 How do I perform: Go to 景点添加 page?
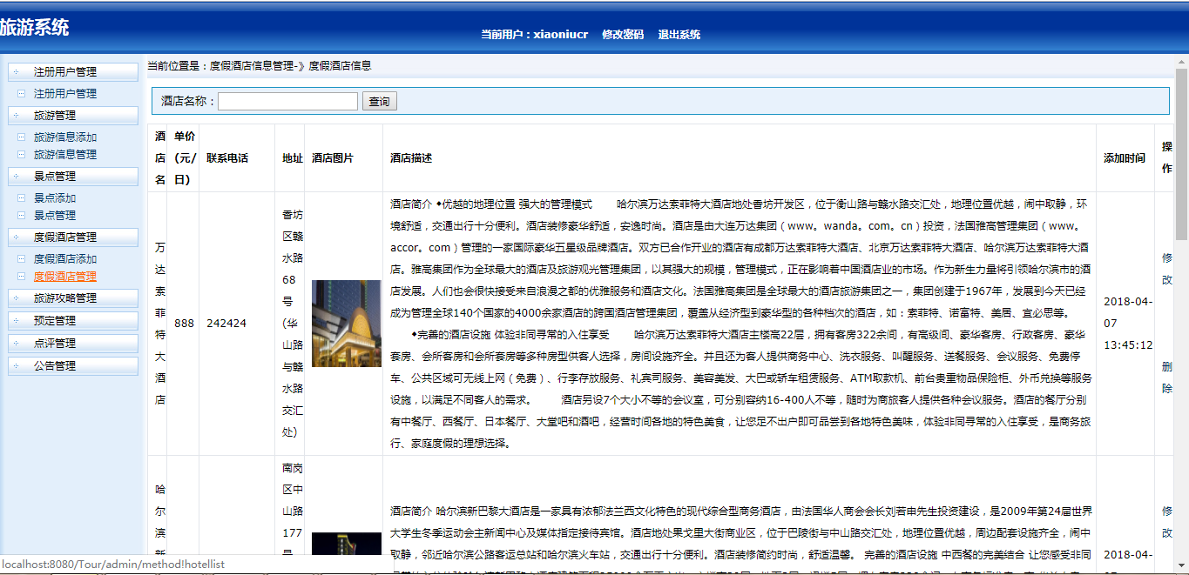coord(55,197)
